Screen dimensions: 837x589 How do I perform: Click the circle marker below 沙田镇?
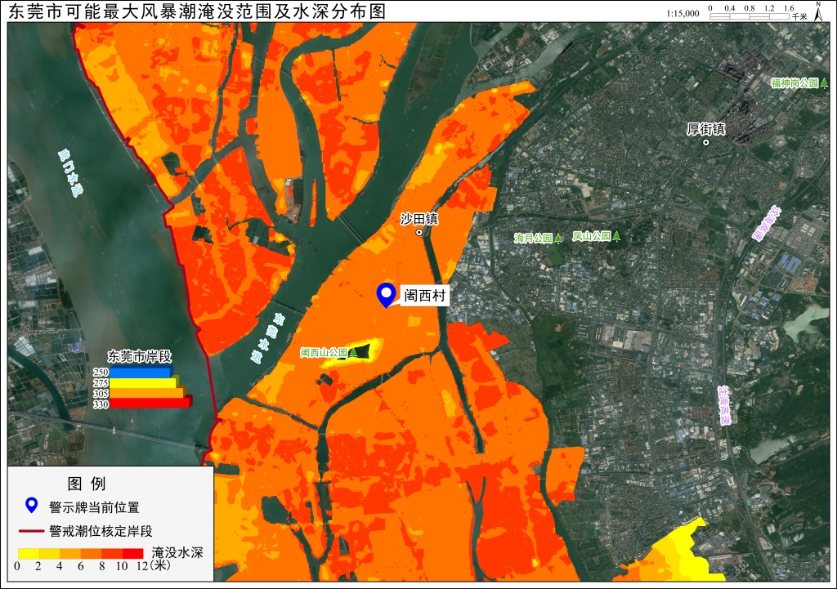click(x=419, y=232)
